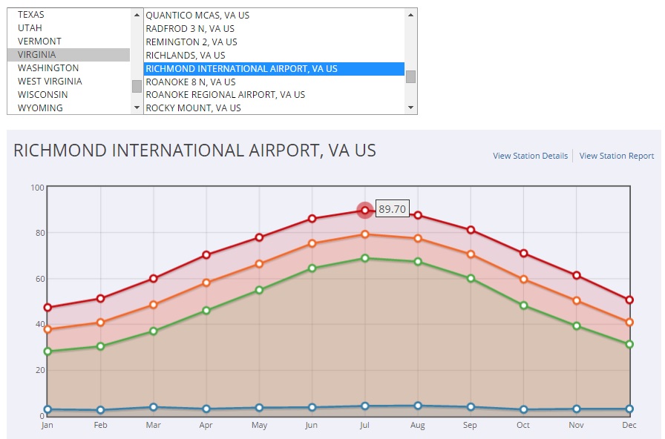Viewport: 665px width, 439px height.
Task: Click the orange April data point
Action: coord(206,283)
